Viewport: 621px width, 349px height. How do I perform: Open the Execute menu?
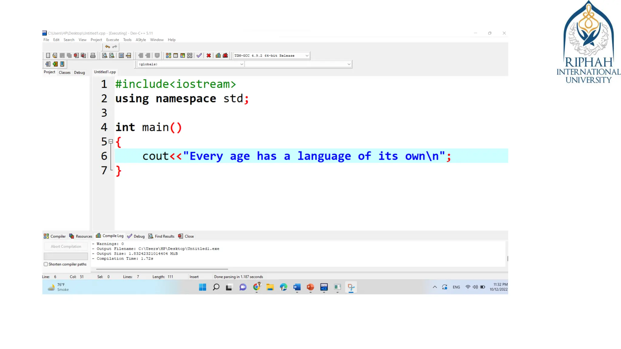coord(112,40)
